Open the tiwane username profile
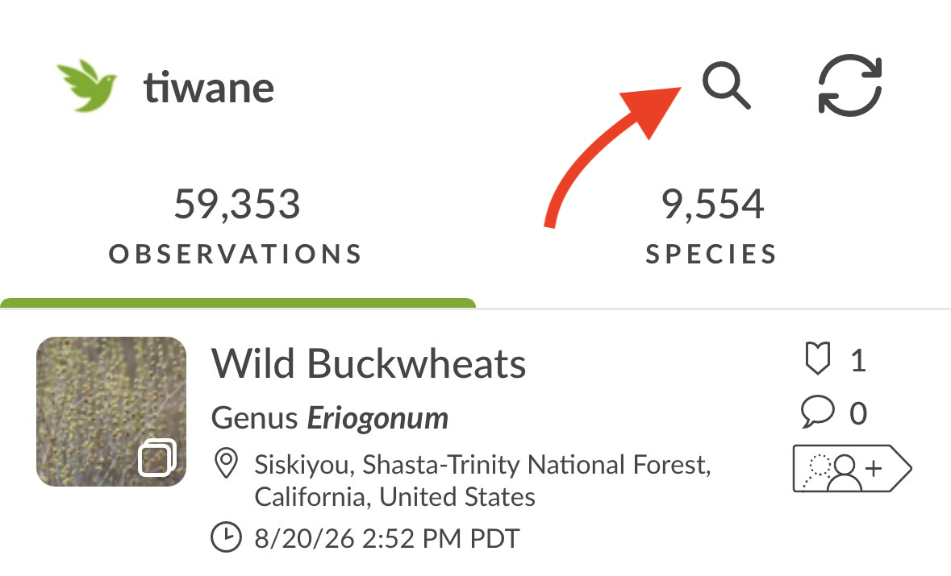This screenshot has width=951, height=576. [x=208, y=88]
